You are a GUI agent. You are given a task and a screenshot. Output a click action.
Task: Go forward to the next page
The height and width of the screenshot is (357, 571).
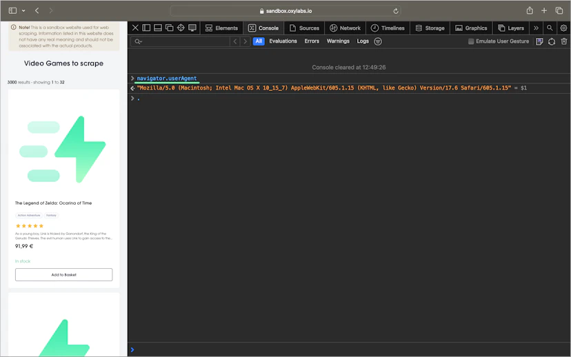point(50,10)
